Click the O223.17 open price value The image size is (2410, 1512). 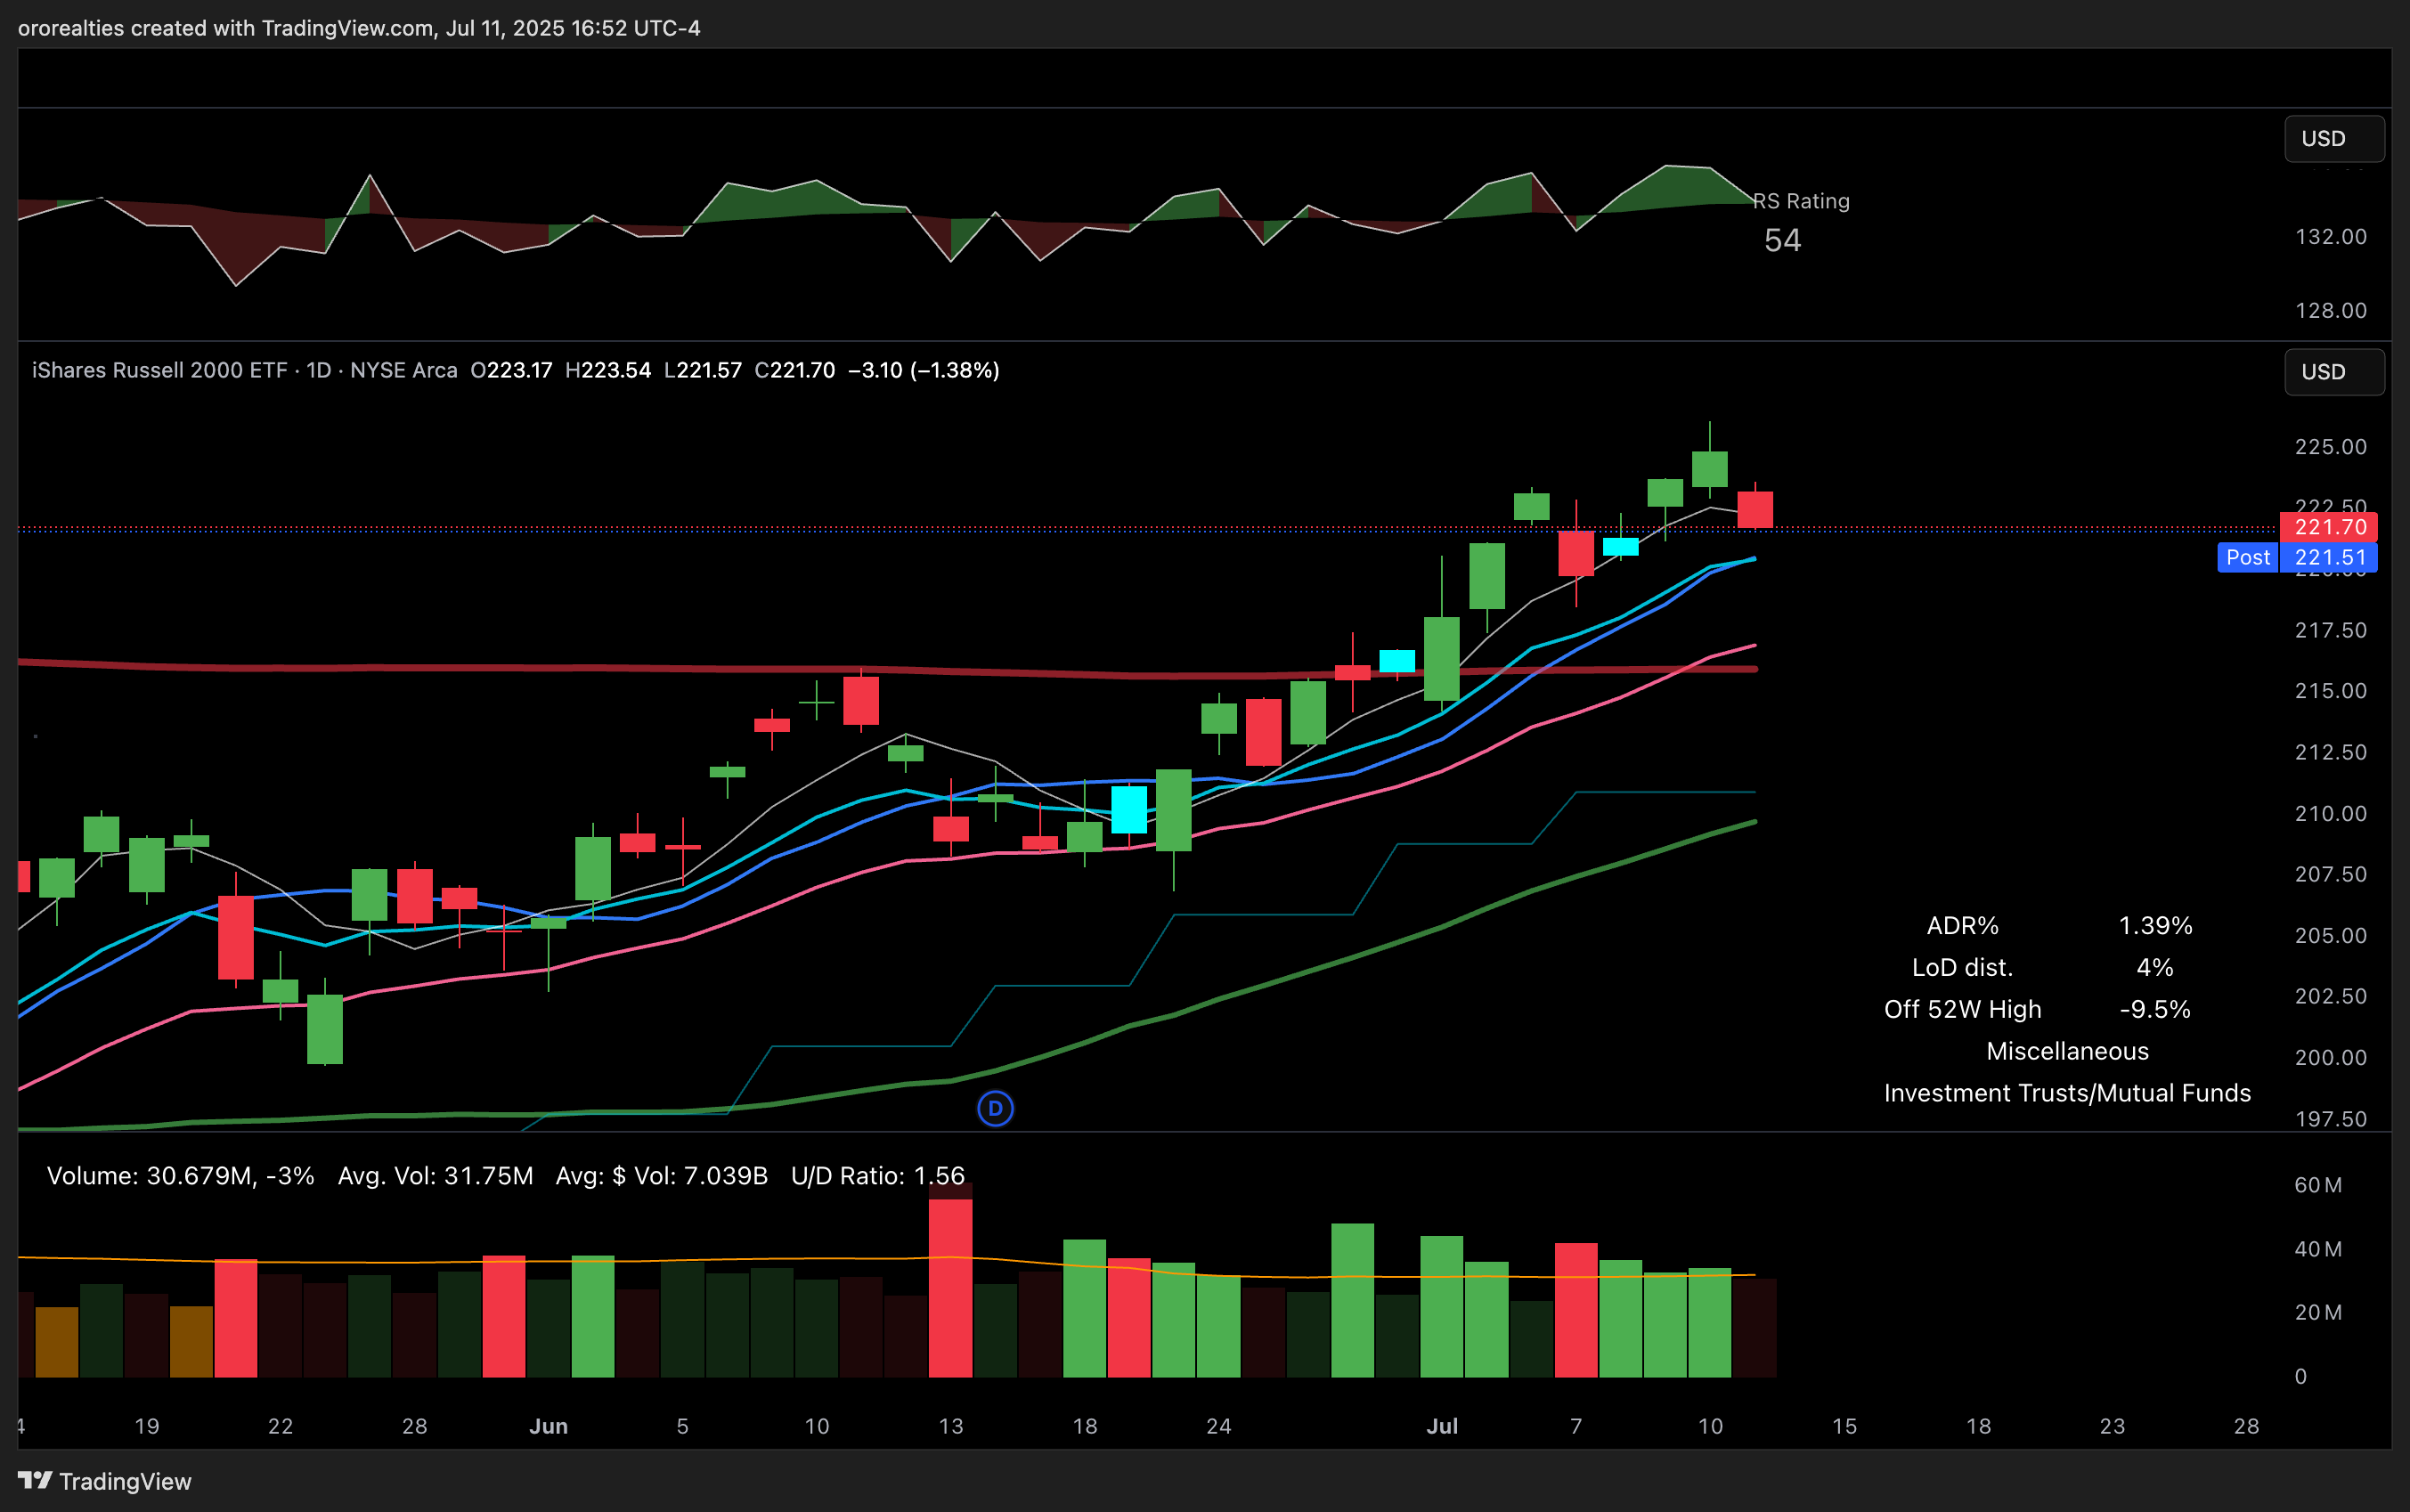[x=511, y=370]
